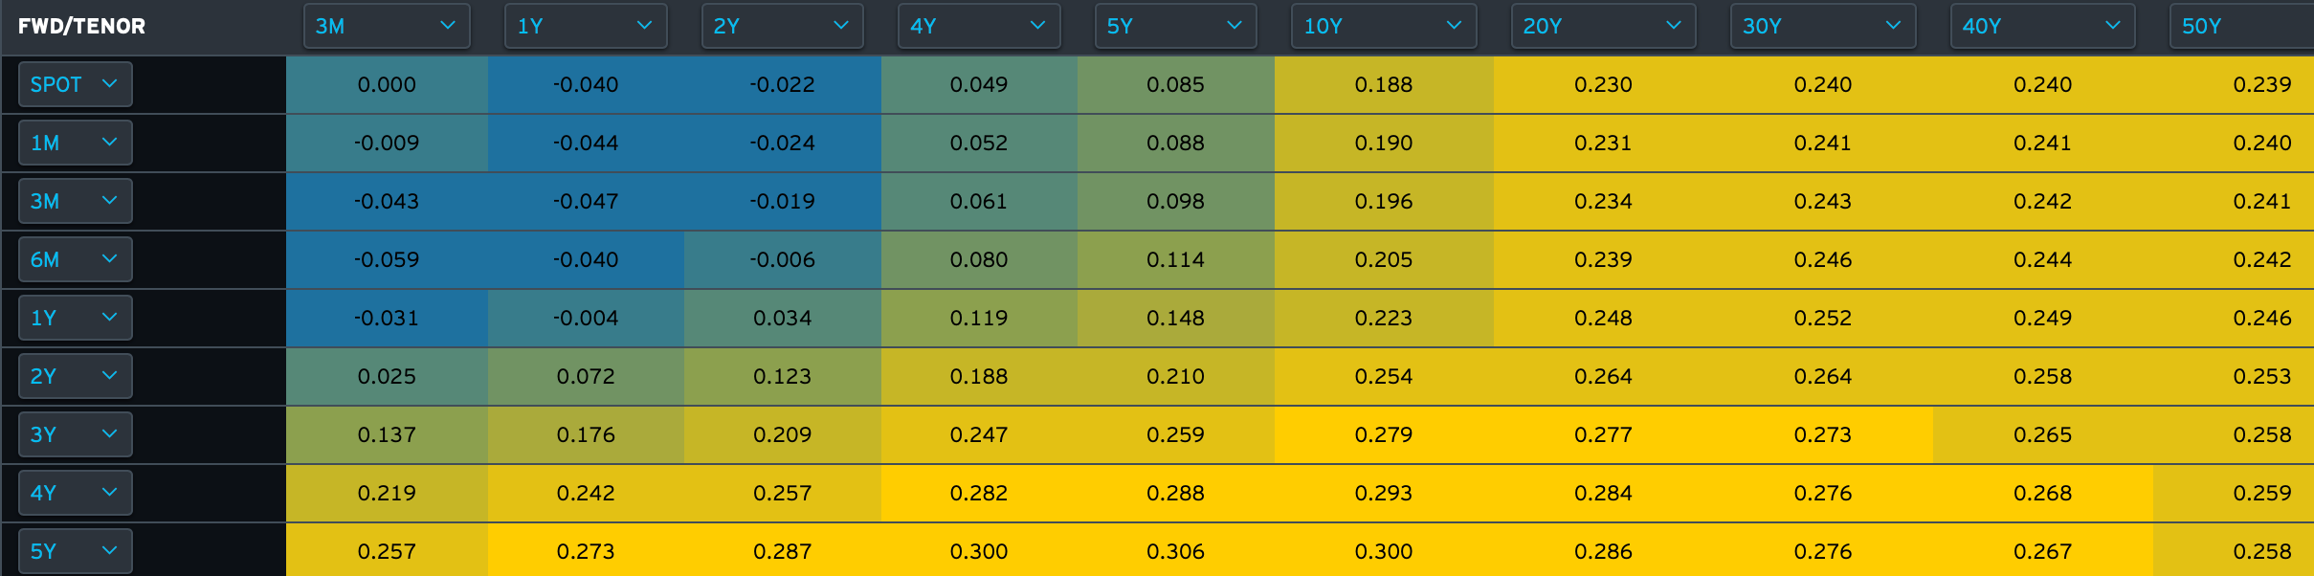Select cell 0.025 in 2Y row

(x=387, y=376)
